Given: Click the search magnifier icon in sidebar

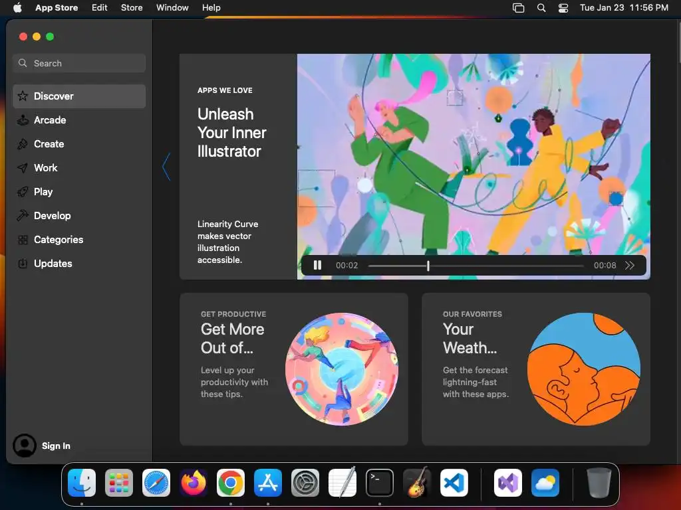Looking at the screenshot, I should click(x=23, y=63).
